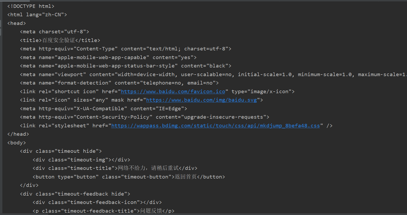Click the timeout-img div line
The image size is (407, 215).
(x=81, y=160)
